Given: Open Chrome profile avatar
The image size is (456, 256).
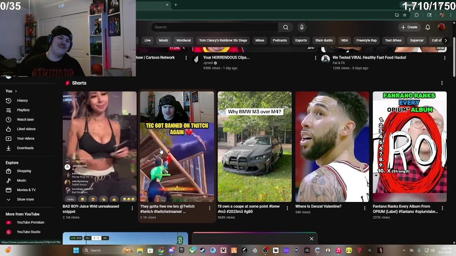Looking at the screenshot, I should (442, 15).
